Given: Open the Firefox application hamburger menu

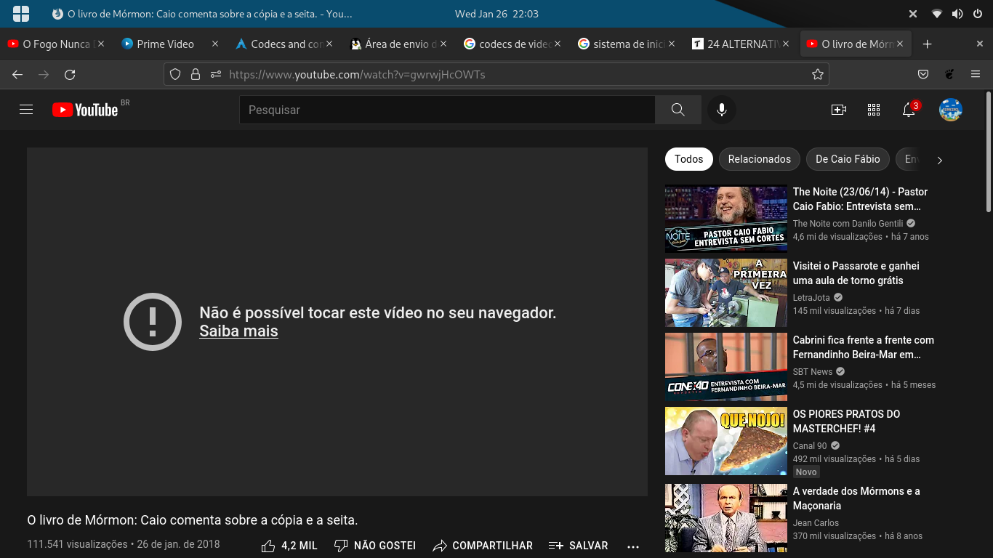Looking at the screenshot, I should coord(976,74).
